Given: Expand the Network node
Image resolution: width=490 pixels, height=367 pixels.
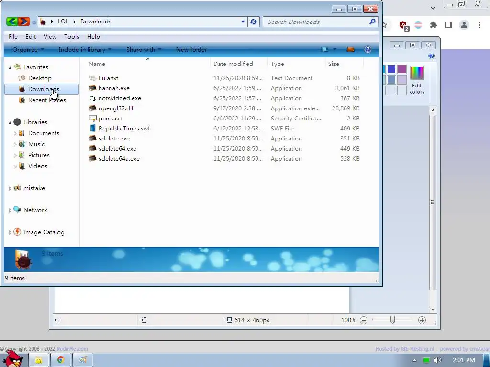Looking at the screenshot, I should coord(10,210).
